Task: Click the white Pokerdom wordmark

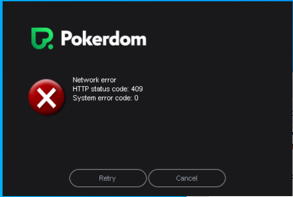Action: (x=104, y=39)
